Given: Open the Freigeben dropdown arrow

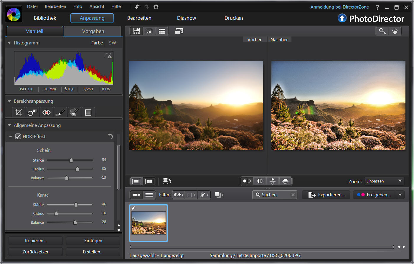Looking at the screenshot, I should 400,195.
